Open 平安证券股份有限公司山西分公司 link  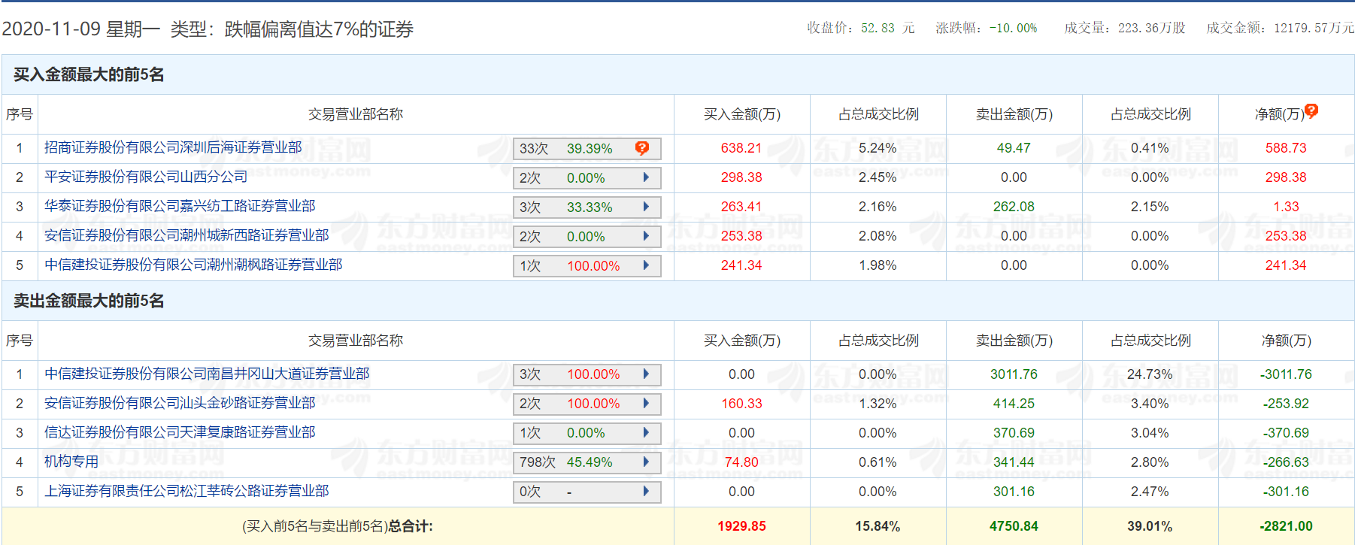tap(146, 177)
